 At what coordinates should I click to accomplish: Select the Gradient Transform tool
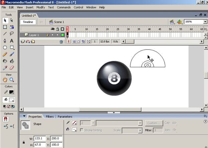point(12,27)
